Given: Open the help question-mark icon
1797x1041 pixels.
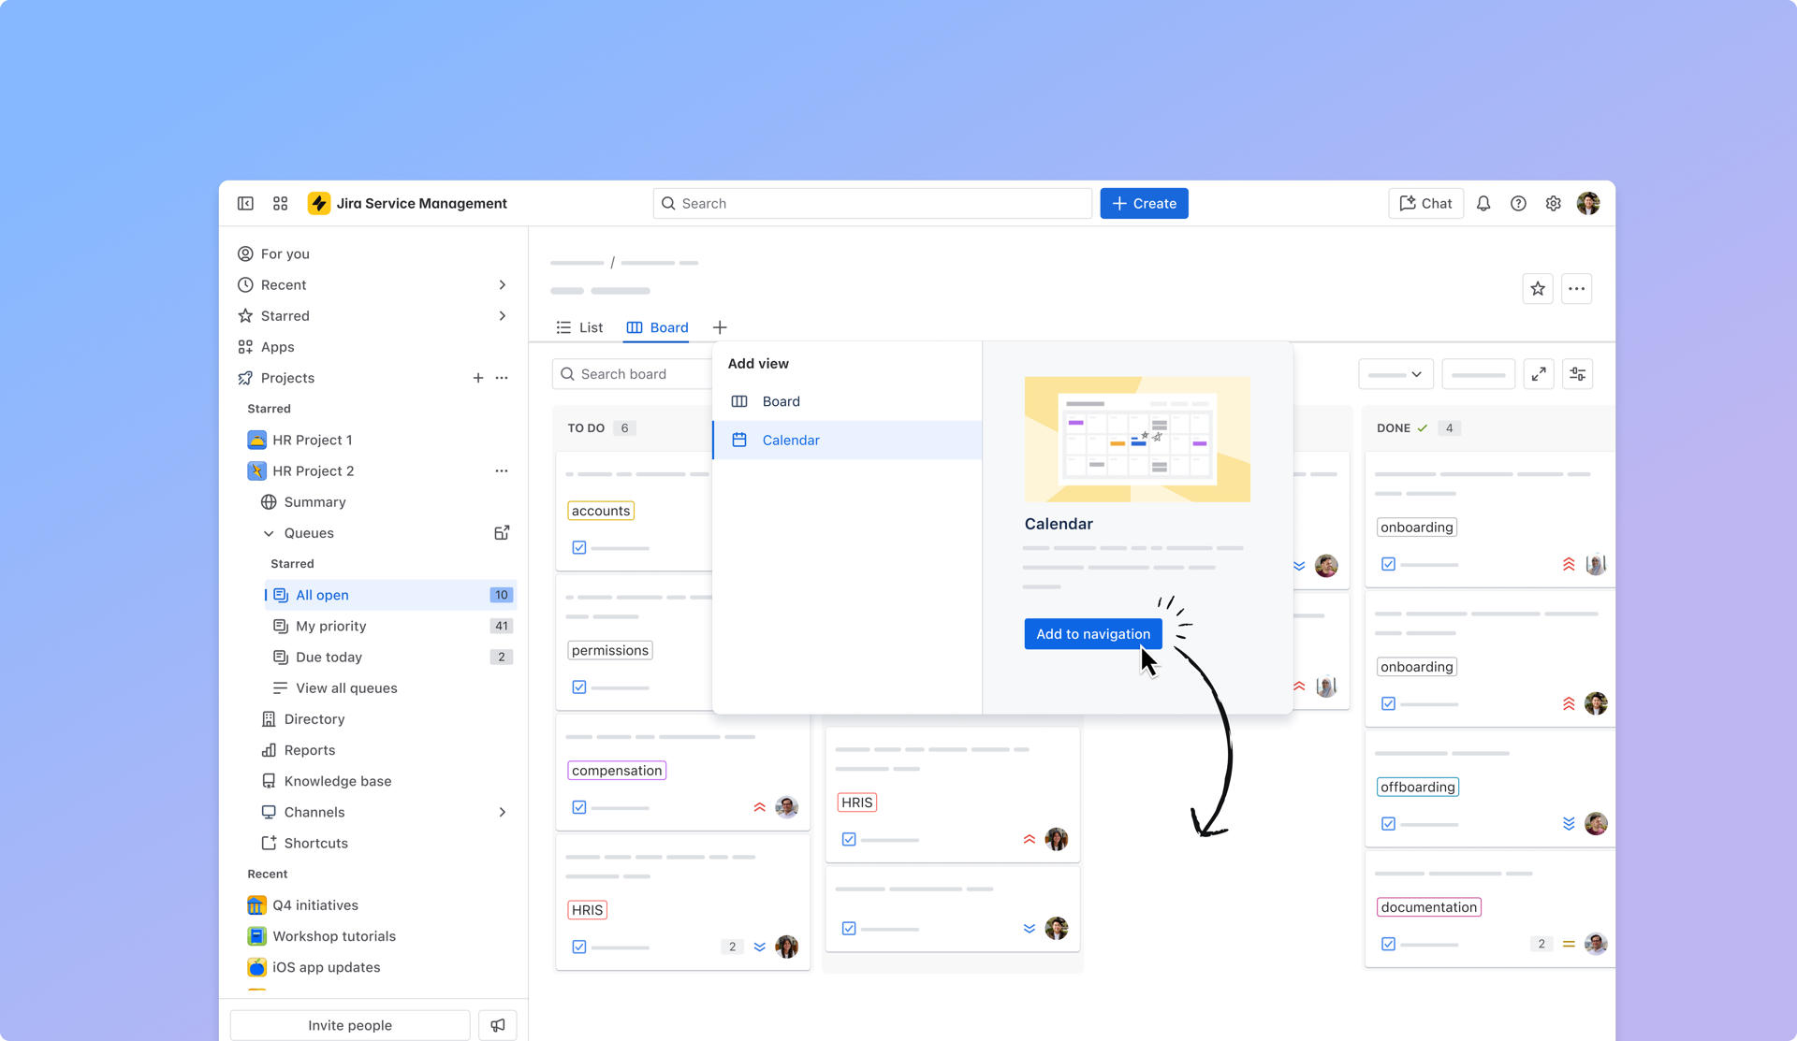Looking at the screenshot, I should coord(1518,203).
